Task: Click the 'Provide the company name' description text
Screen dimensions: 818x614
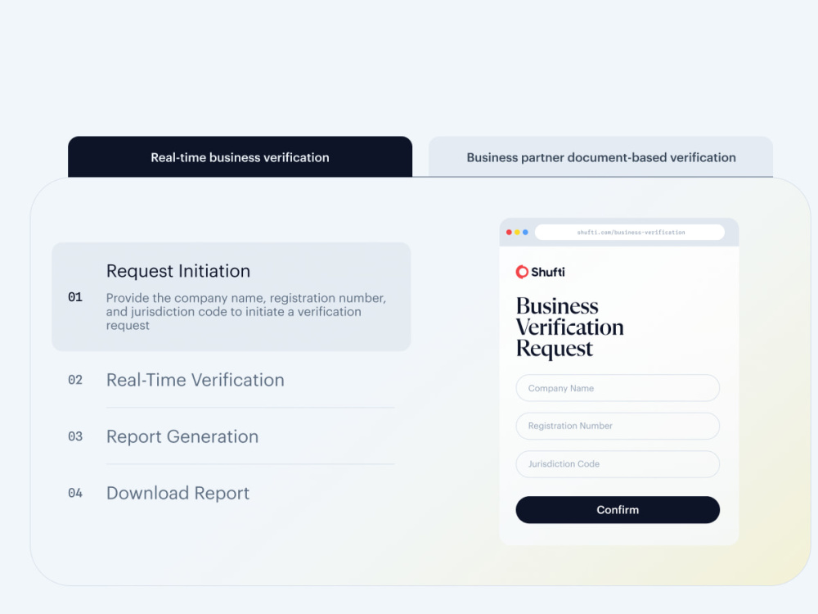Action: (x=246, y=312)
